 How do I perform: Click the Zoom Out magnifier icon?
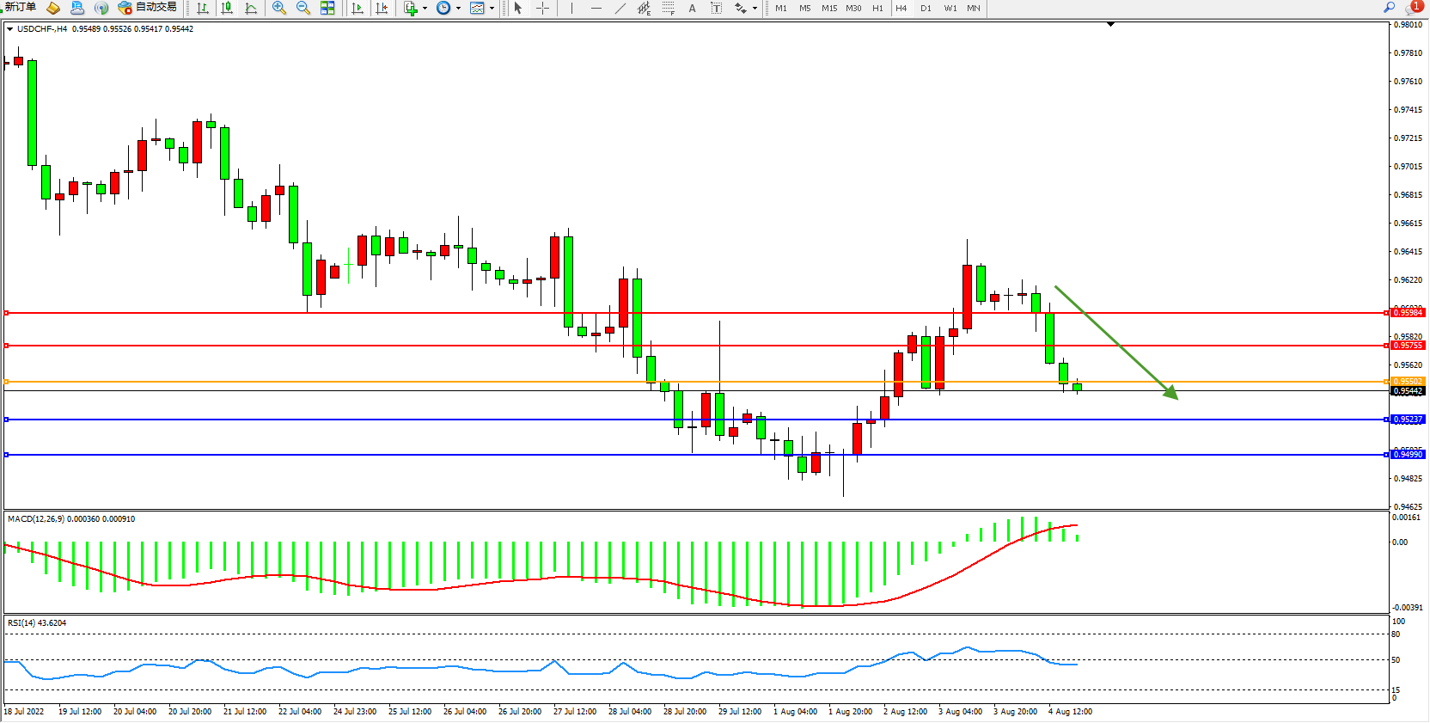(x=302, y=8)
